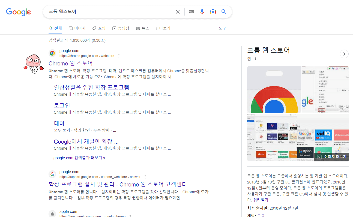Click the google.com favicon on first result
Image resolution: width=353 pixels, height=217 pixels.
tap(52, 53)
